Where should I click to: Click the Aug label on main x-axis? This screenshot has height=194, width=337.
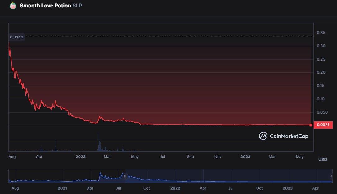pyautogui.click(x=12, y=157)
